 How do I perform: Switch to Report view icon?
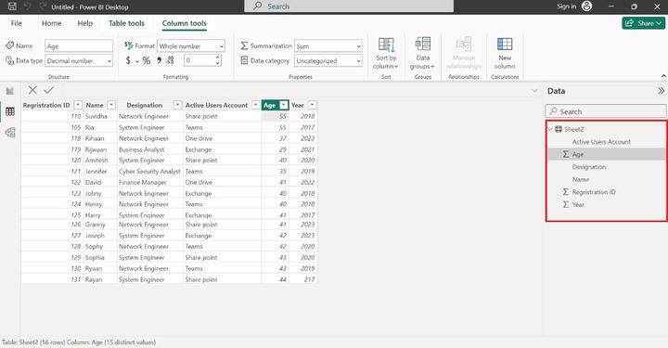pos(10,91)
